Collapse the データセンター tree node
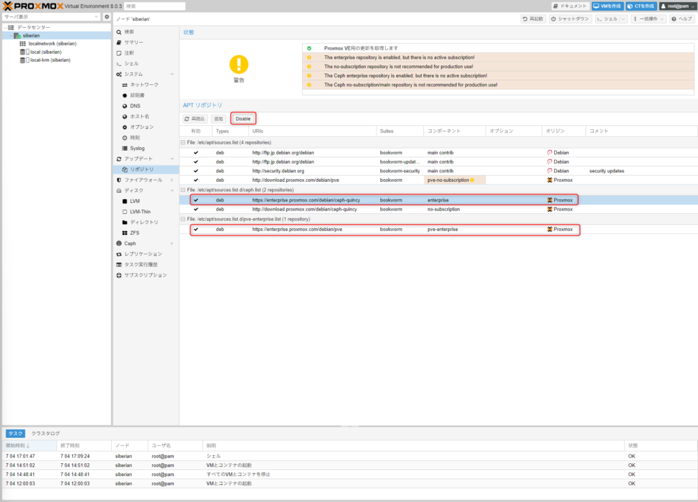This screenshot has height=502, width=698. 5,27
